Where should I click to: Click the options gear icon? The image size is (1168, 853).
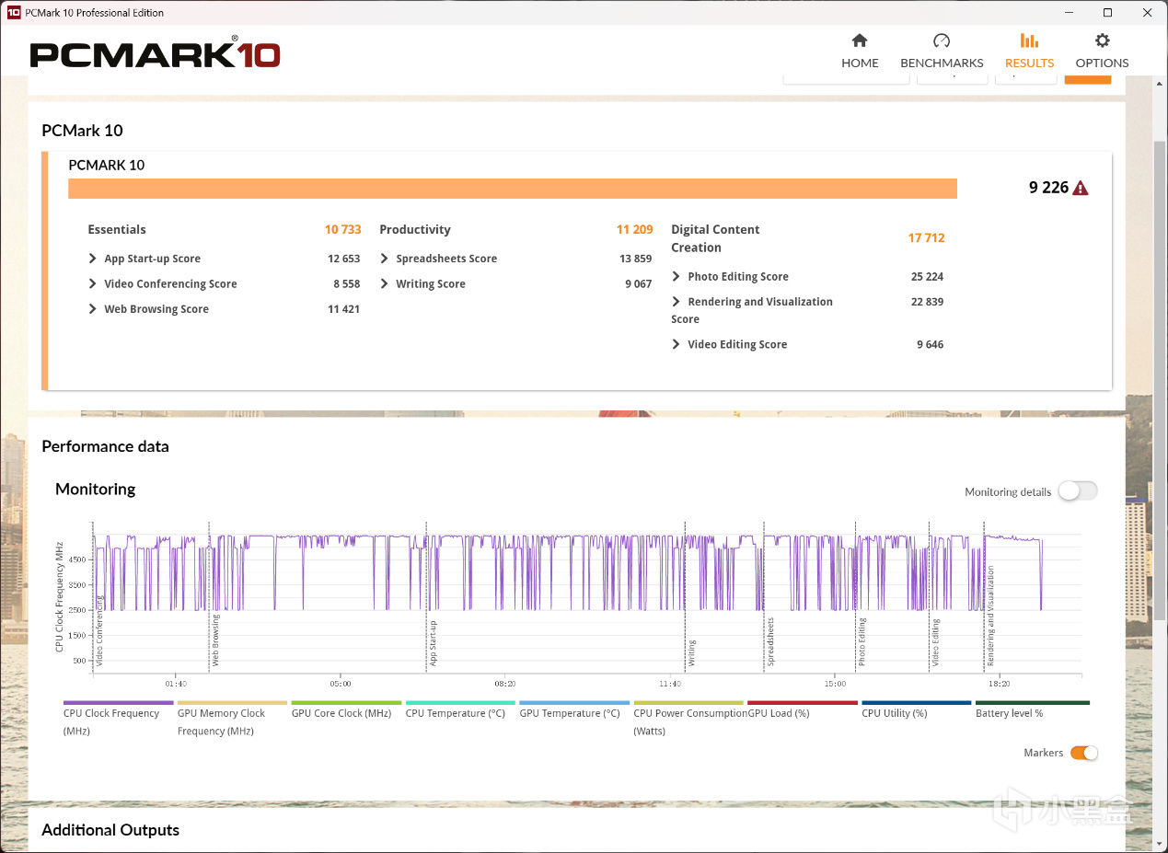click(1102, 40)
